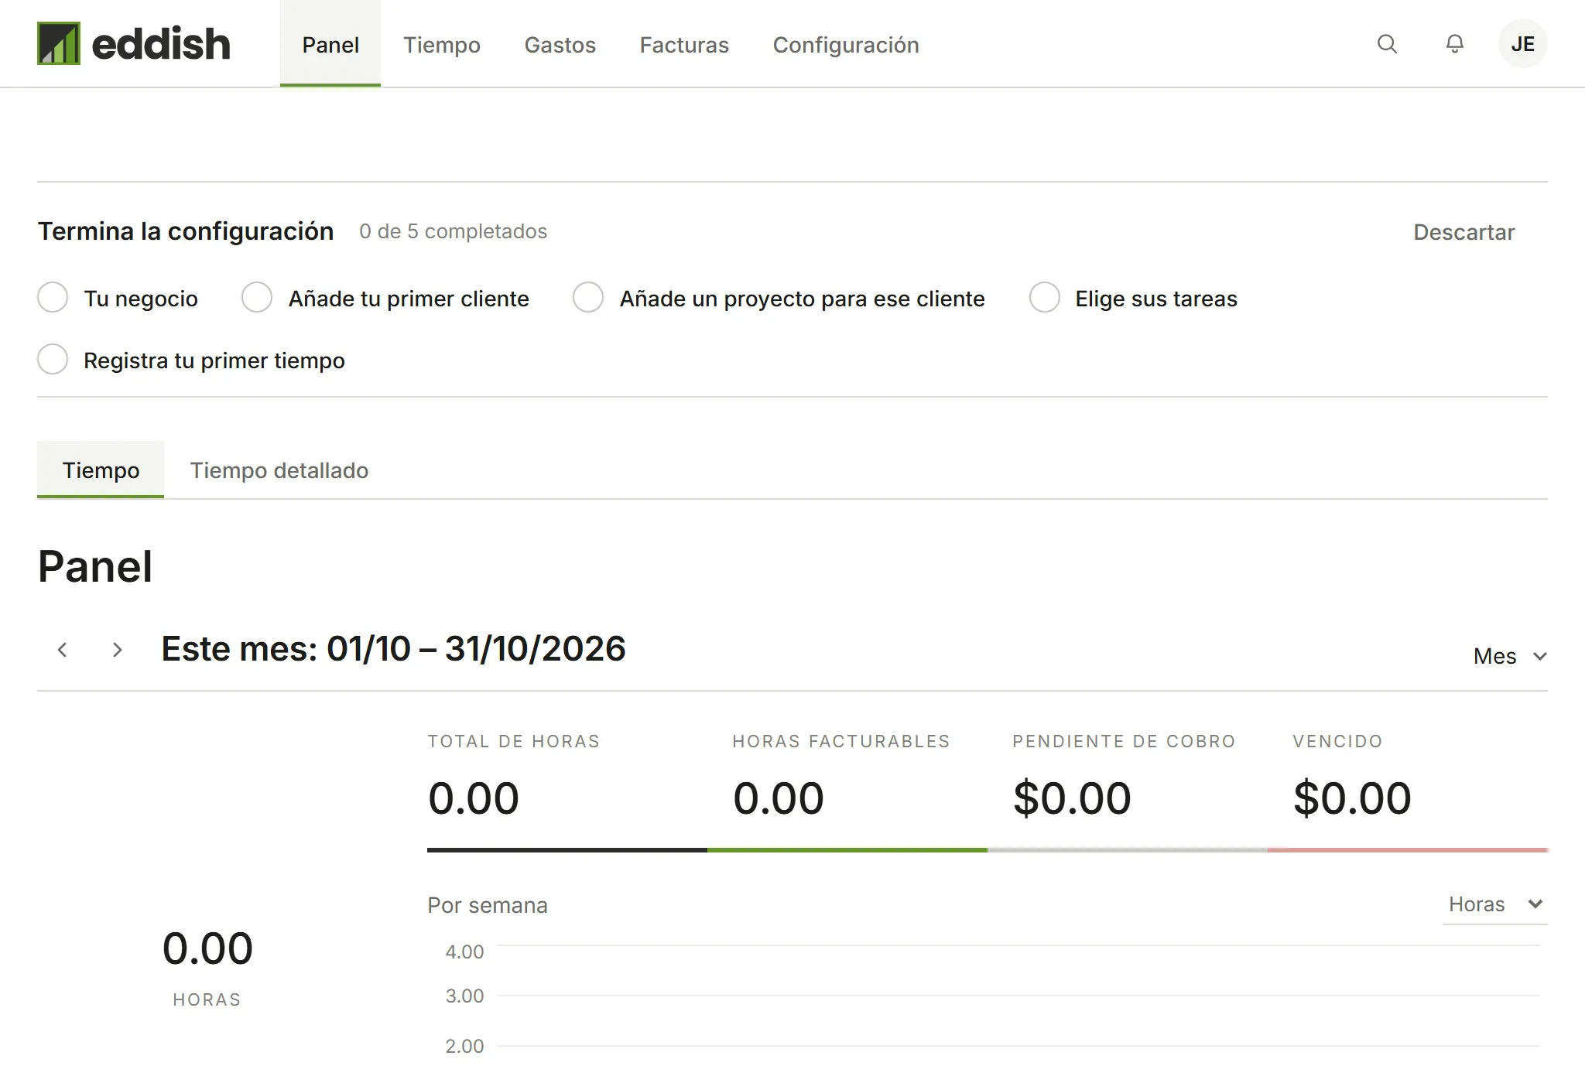Click the eddish wordmark
The height and width of the screenshot is (1083, 1585).
tap(161, 44)
